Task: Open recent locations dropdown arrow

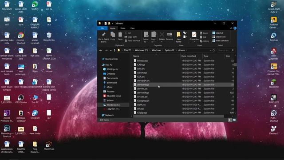Action: coord(110,50)
